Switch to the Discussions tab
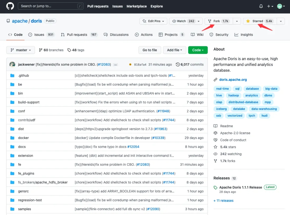Image resolution: width=290 pixels, height=215 pixels. tap(116, 35)
